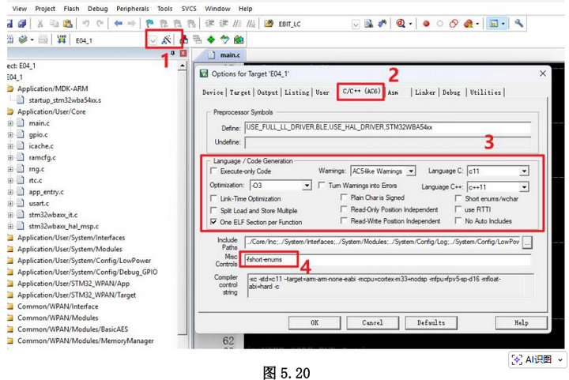This screenshot has height=380, width=569.
Task: Open the Optimization level dropdown
Action: point(307,185)
